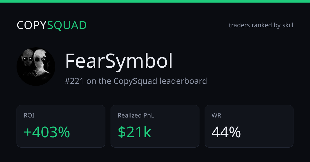The width and height of the screenshot is (310, 162).
Task: Click the ROI label
Action: click(29, 116)
